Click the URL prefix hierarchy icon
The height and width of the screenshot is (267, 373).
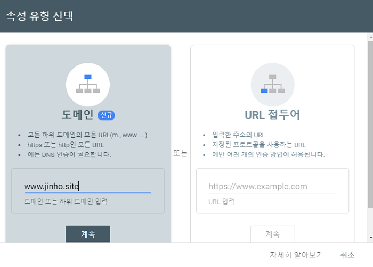(272, 84)
